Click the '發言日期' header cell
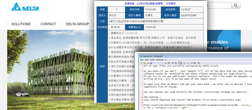The height and width of the screenshot is (110, 252). pos(134,9)
